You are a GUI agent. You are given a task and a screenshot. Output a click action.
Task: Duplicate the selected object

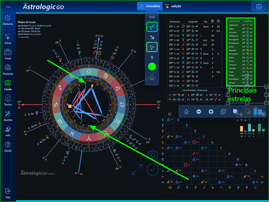(223, 112)
